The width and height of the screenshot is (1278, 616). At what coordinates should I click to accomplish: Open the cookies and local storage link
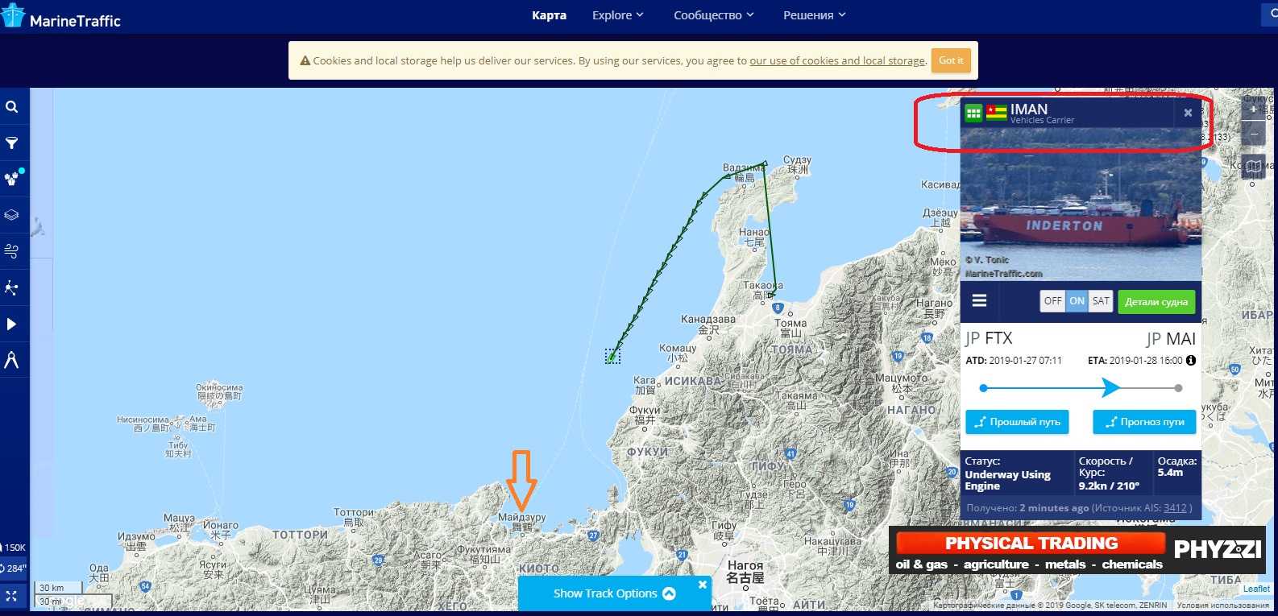point(837,60)
